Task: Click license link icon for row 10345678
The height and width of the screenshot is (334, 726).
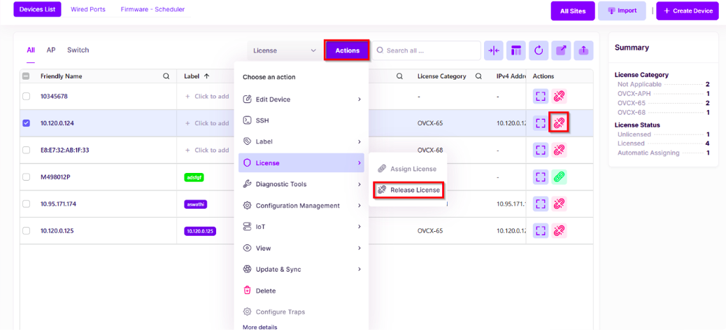Action: click(x=560, y=97)
